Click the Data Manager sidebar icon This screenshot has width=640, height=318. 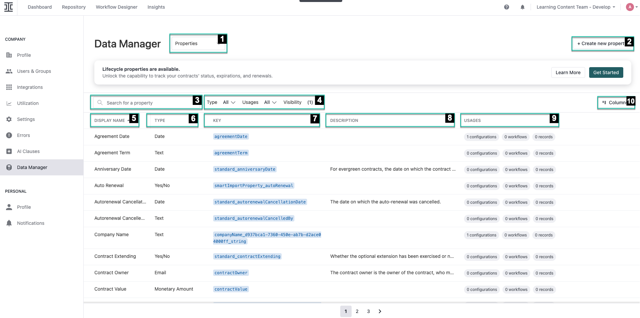click(9, 167)
